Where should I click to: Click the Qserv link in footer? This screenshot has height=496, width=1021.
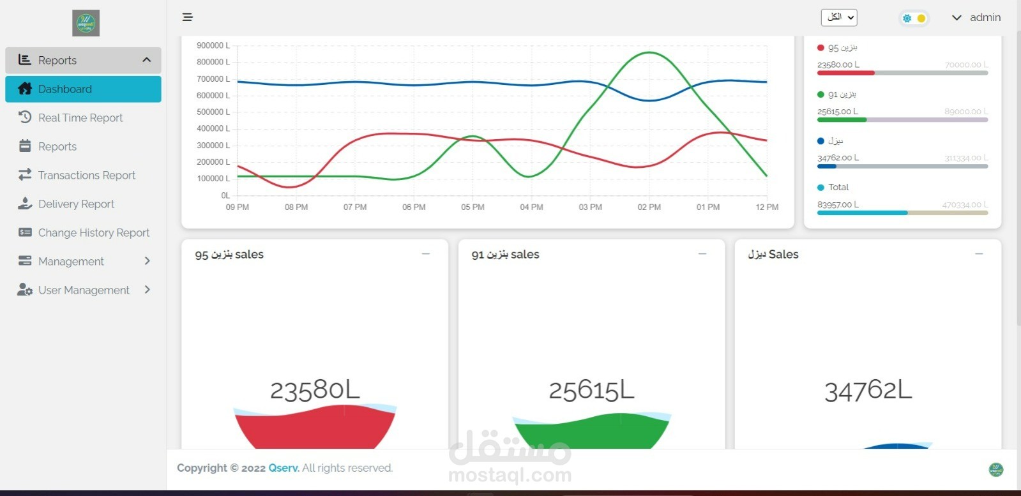(283, 468)
